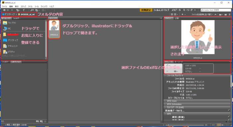Click the get photos from camera icon
The width and height of the screenshot is (233, 127).
coord(32,10)
